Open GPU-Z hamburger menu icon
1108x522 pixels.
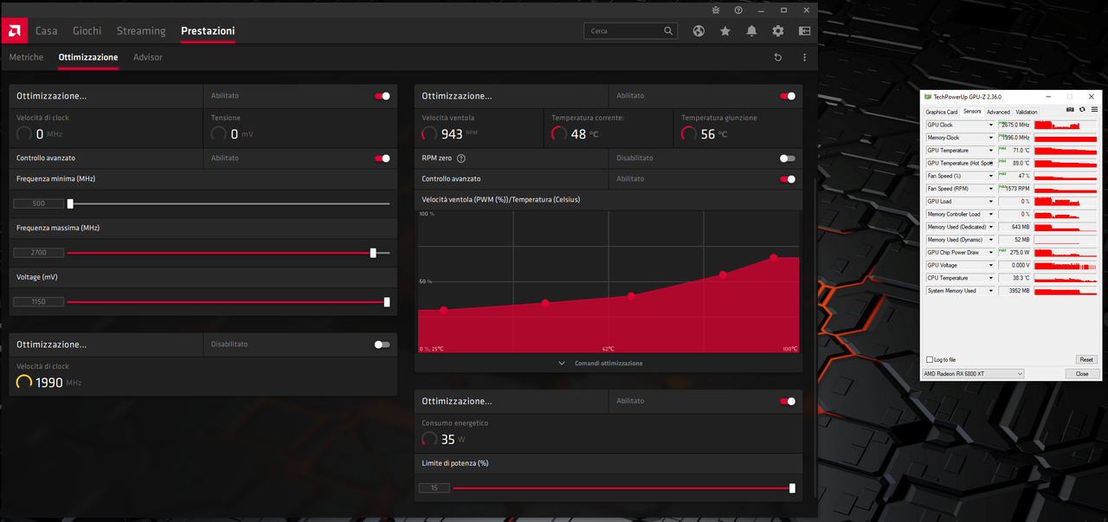tap(1093, 110)
